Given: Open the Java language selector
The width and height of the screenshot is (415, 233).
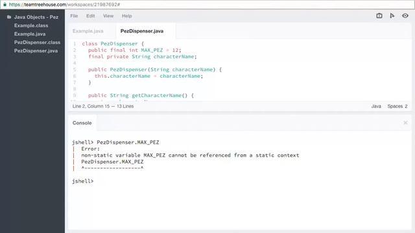Looking at the screenshot, I should pyautogui.click(x=376, y=106).
